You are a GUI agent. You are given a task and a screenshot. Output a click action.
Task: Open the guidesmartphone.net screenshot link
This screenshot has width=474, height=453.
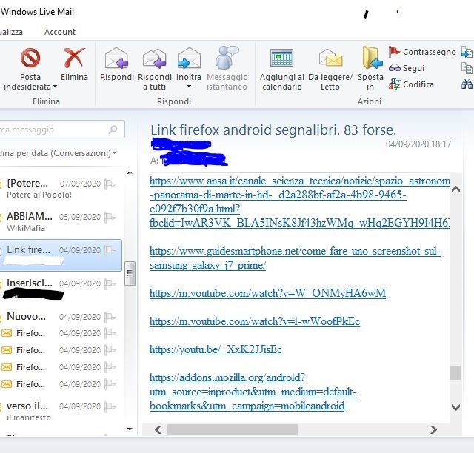pyautogui.click(x=295, y=258)
